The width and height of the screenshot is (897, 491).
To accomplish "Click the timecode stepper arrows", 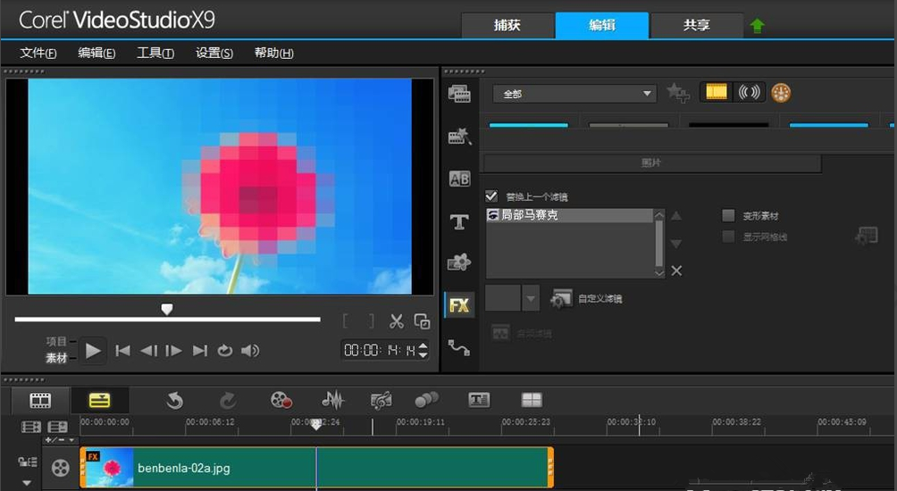I will [423, 350].
